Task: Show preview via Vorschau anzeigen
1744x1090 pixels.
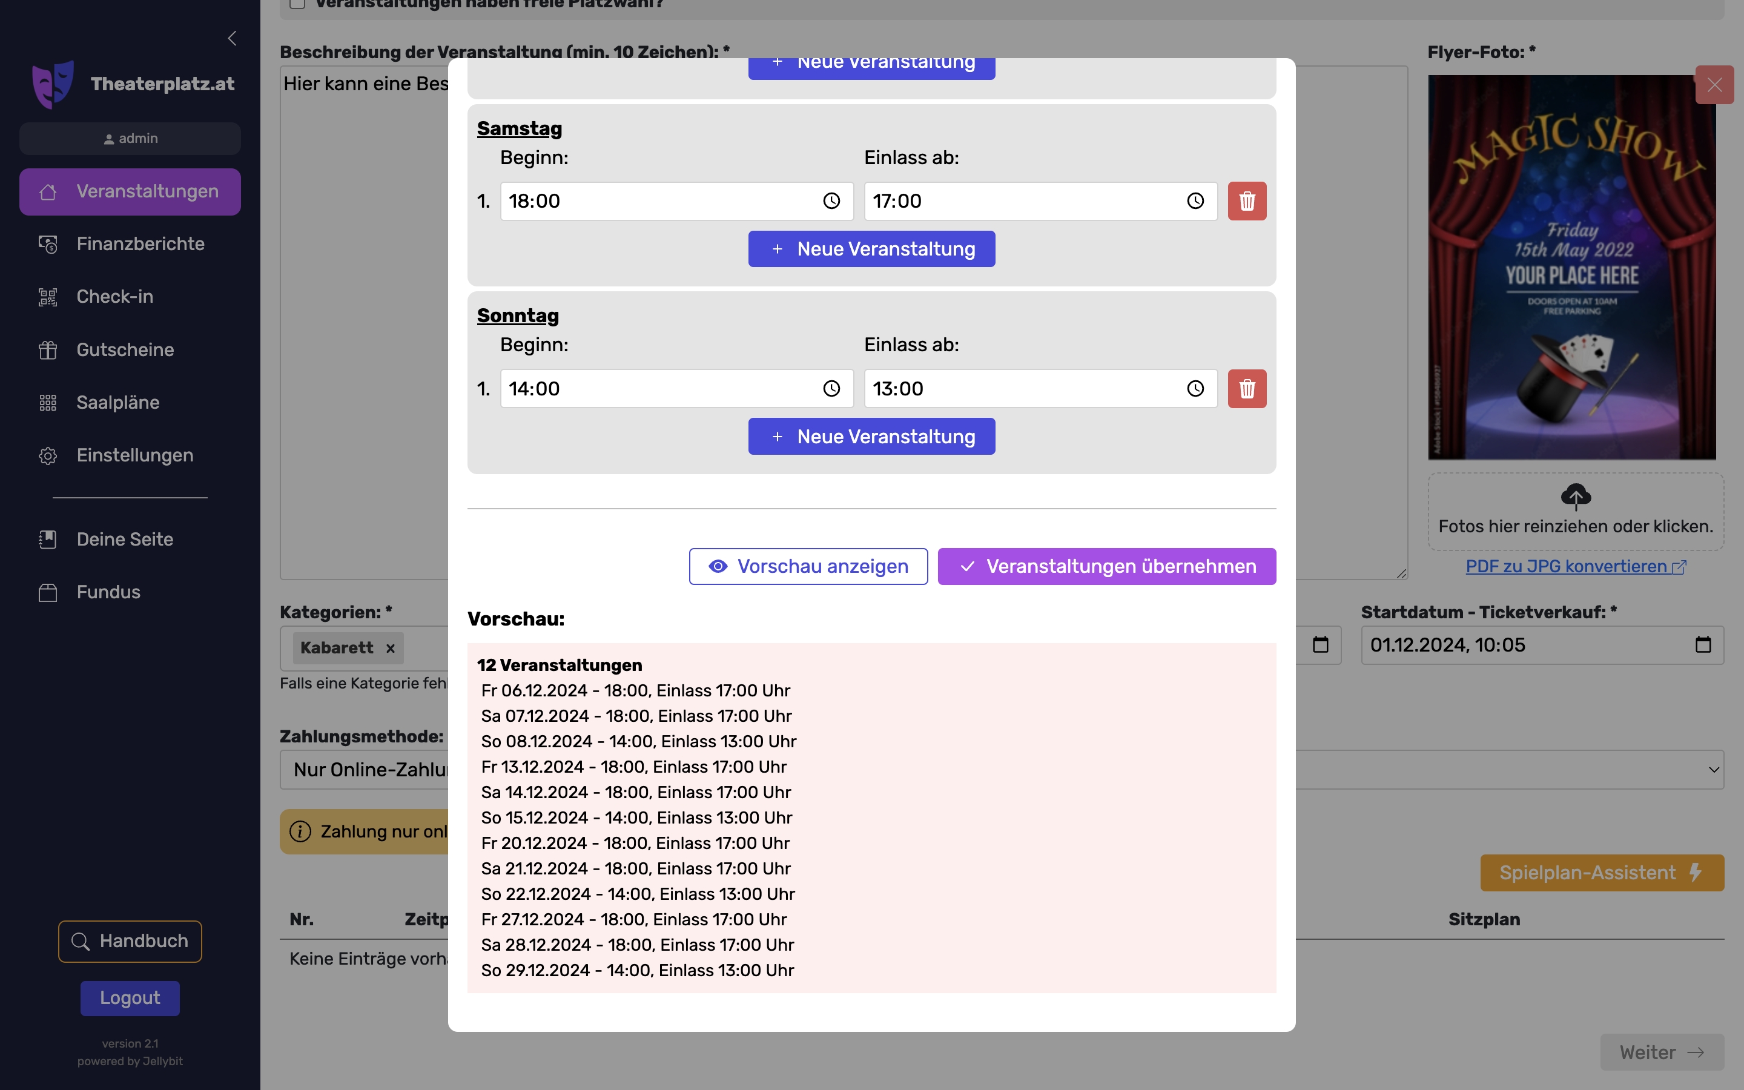Action: pos(808,567)
